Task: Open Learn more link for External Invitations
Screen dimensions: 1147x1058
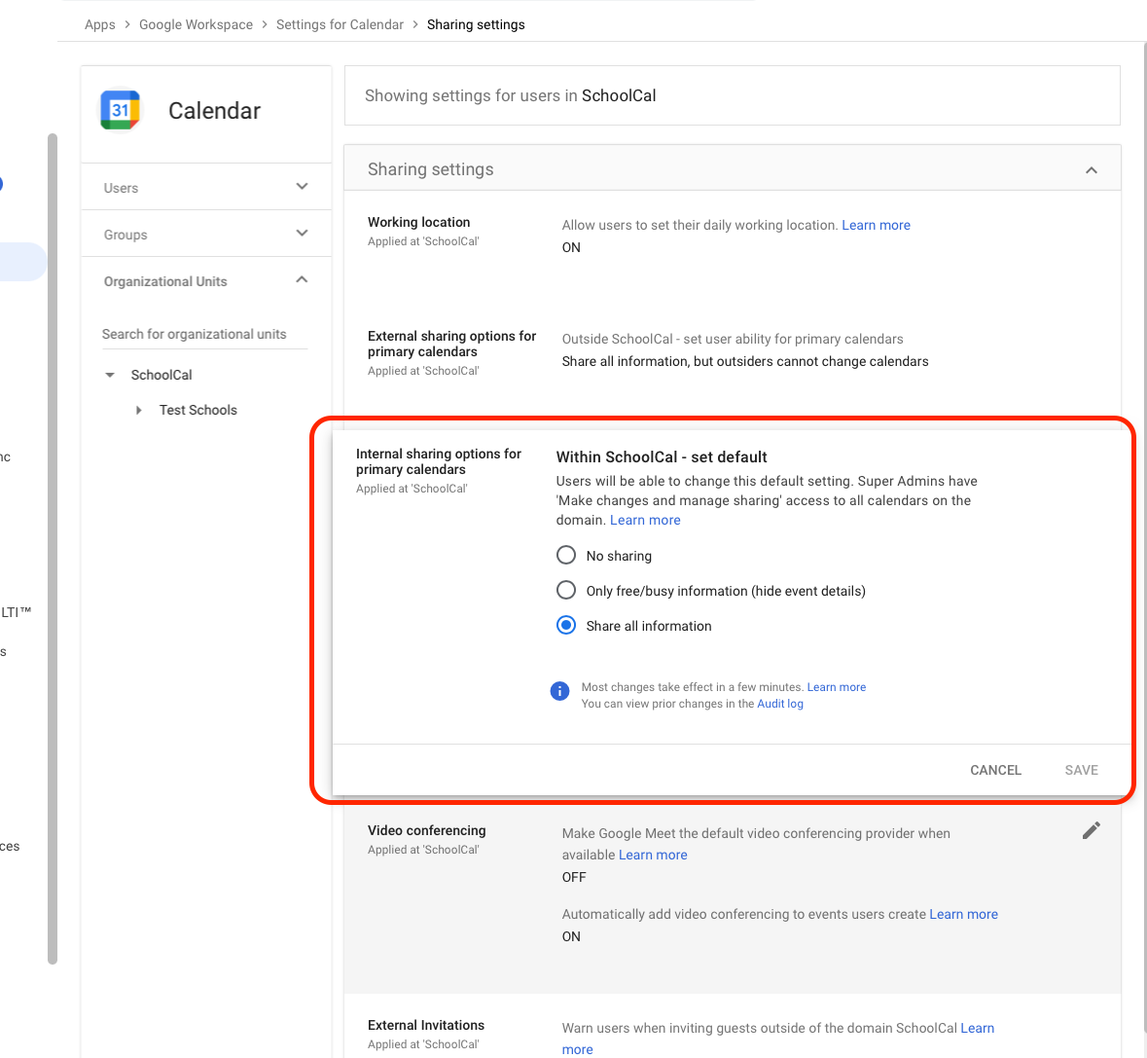Action: click(x=978, y=1028)
